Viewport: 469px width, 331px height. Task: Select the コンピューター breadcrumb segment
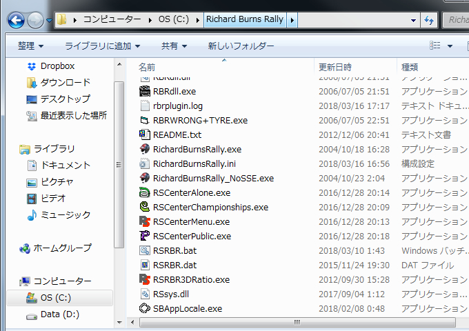pyautogui.click(x=112, y=20)
